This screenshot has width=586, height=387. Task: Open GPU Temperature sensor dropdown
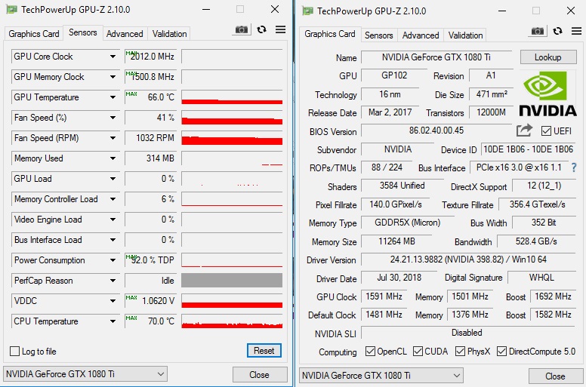click(113, 97)
